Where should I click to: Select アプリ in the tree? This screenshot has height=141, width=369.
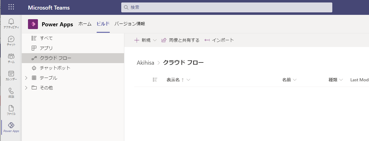pyautogui.click(x=73, y=48)
